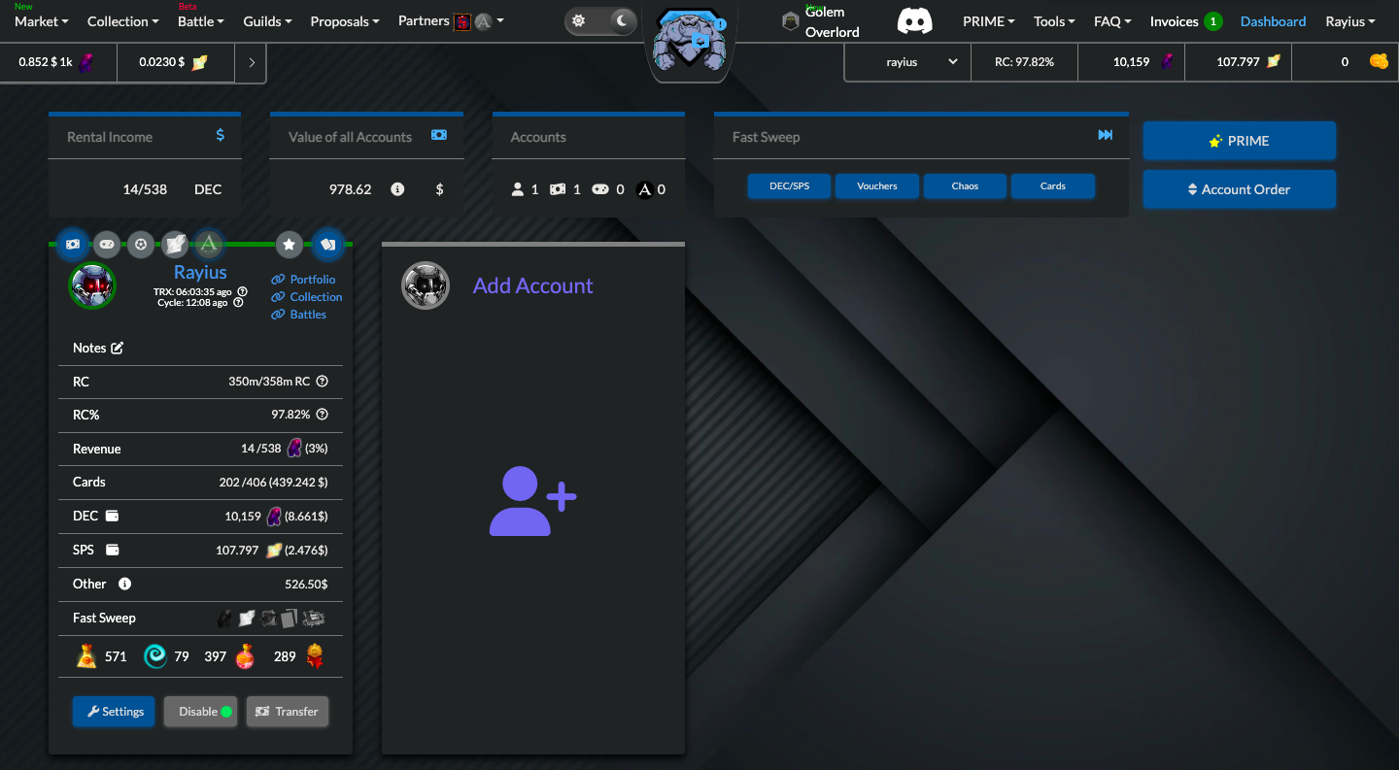The width and height of the screenshot is (1399, 770).
Task: Expand price ticker with right chevron
Action: point(252,62)
